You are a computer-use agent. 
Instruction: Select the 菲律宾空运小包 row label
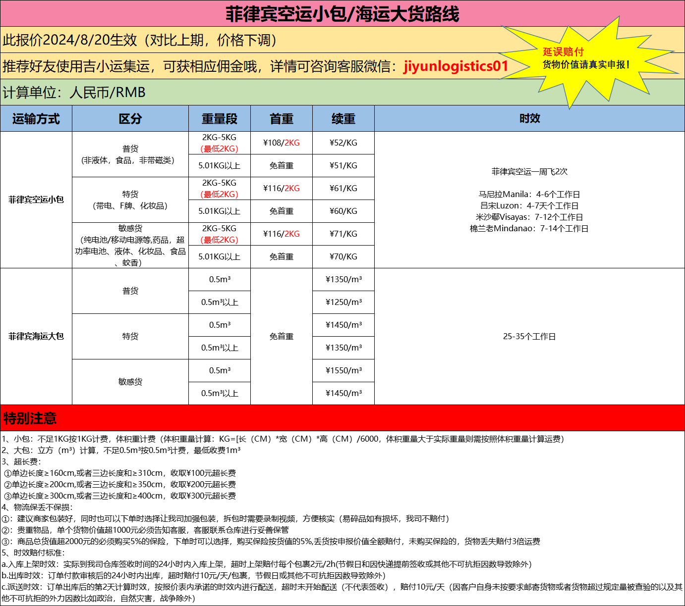coord(36,200)
